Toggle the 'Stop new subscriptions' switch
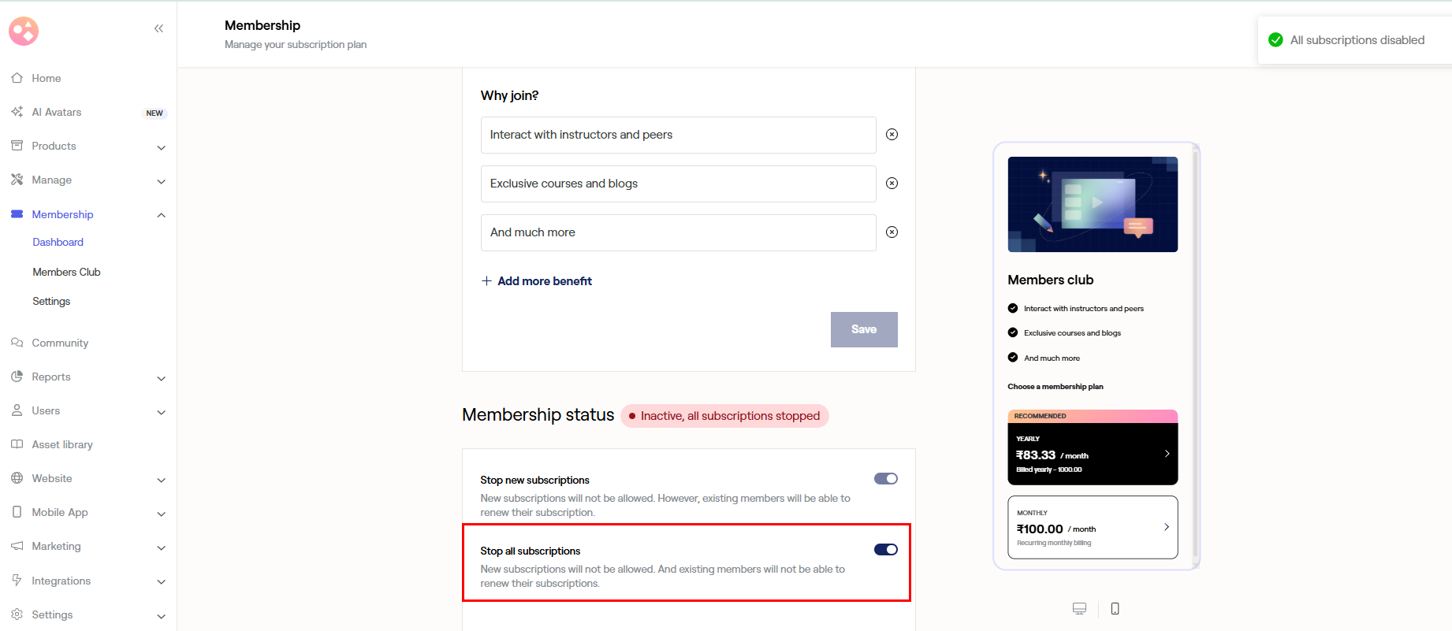This screenshot has height=631, width=1452. pyautogui.click(x=885, y=479)
